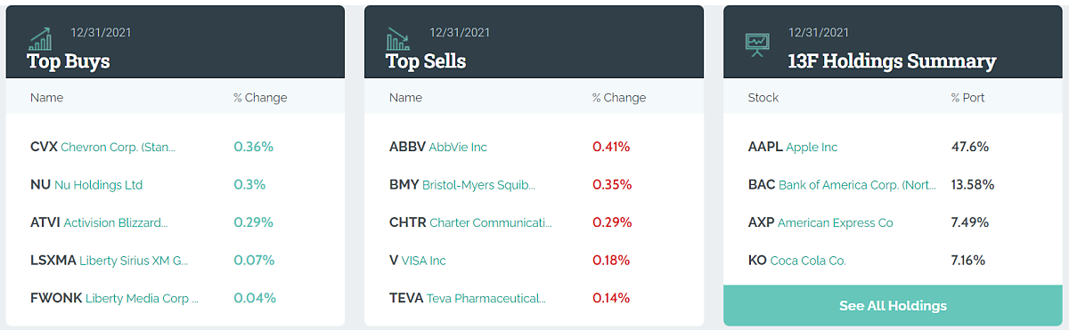Image resolution: width=1069 pixels, height=330 pixels.
Task: Click the V VISA Inc link
Action: pyautogui.click(x=418, y=261)
